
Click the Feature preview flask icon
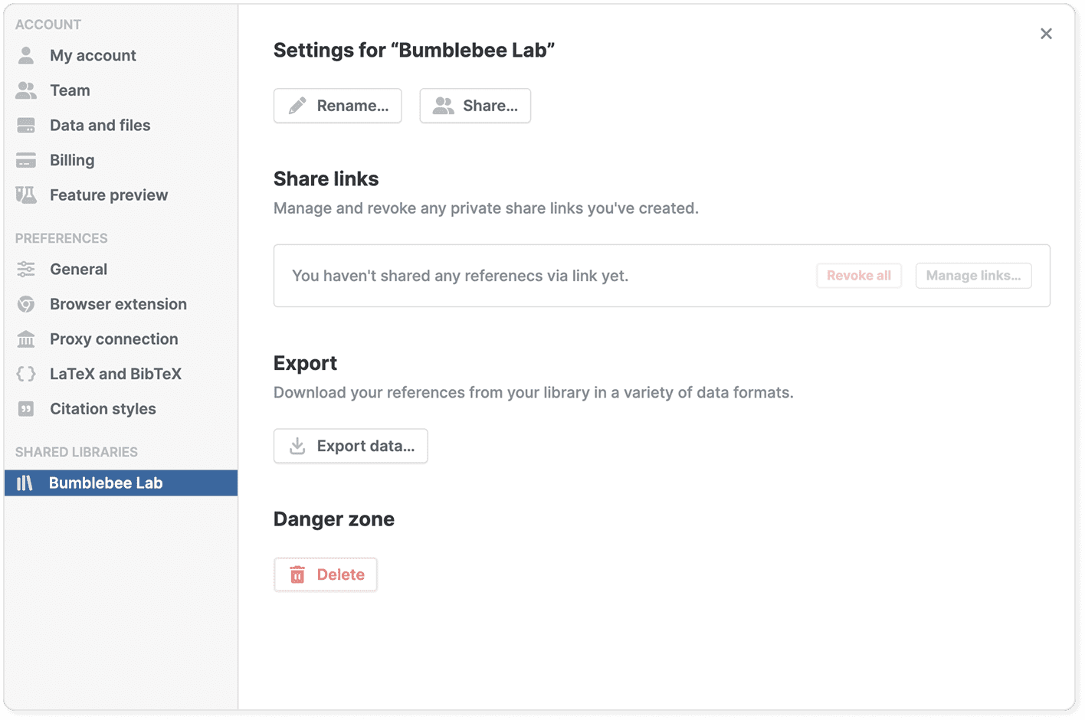tap(26, 195)
